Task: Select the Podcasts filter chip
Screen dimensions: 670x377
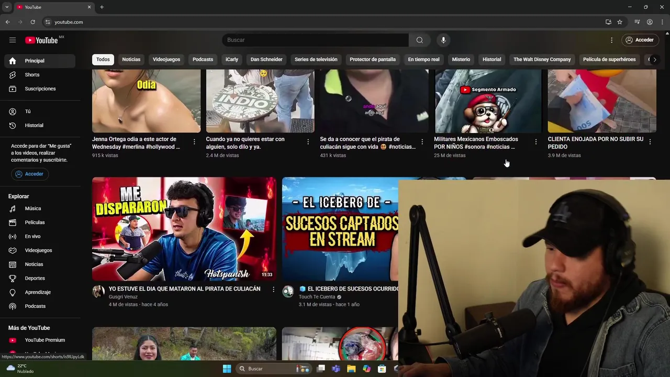Action: (203, 59)
